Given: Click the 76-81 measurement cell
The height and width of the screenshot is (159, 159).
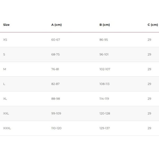Looking at the screenshot, I should pyautogui.click(x=55, y=69).
